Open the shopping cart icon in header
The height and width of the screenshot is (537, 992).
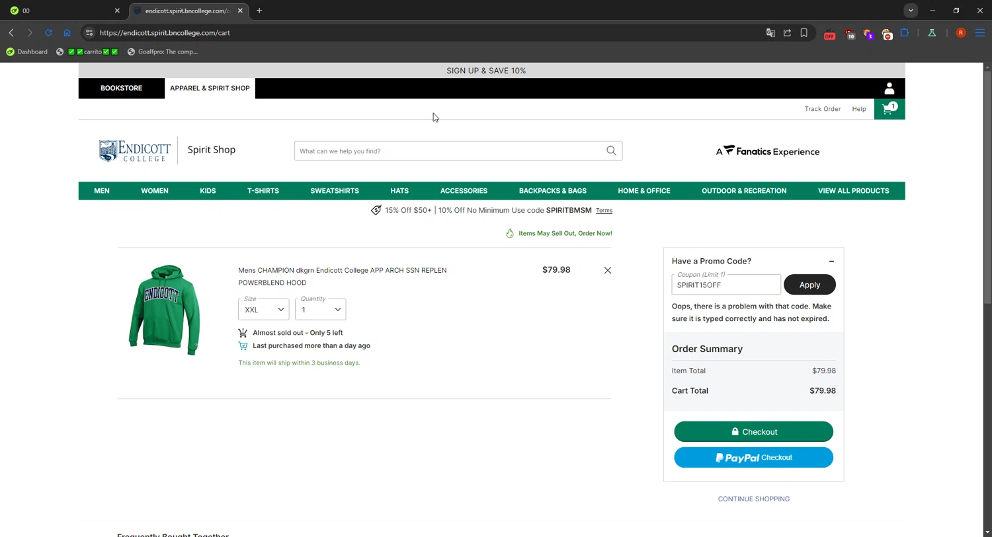(x=889, y=109)
